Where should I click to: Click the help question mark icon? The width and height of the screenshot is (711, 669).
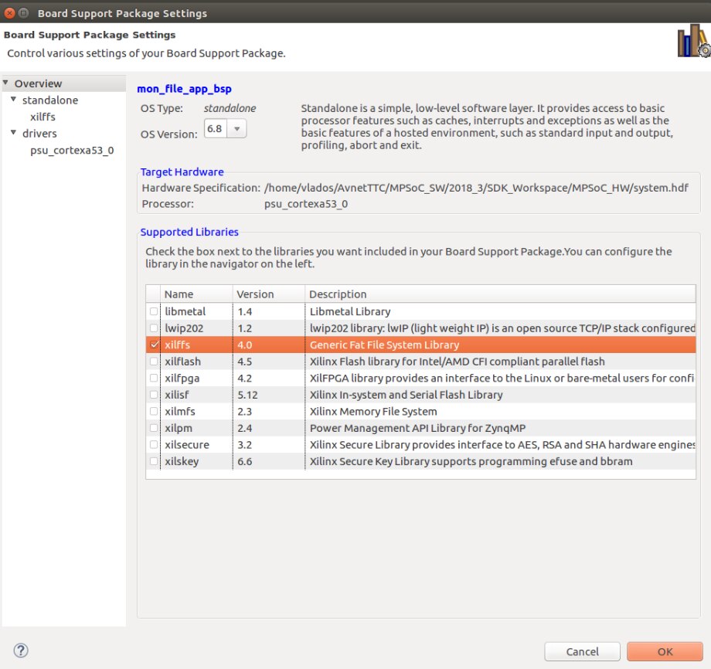(x=21, y=650)
